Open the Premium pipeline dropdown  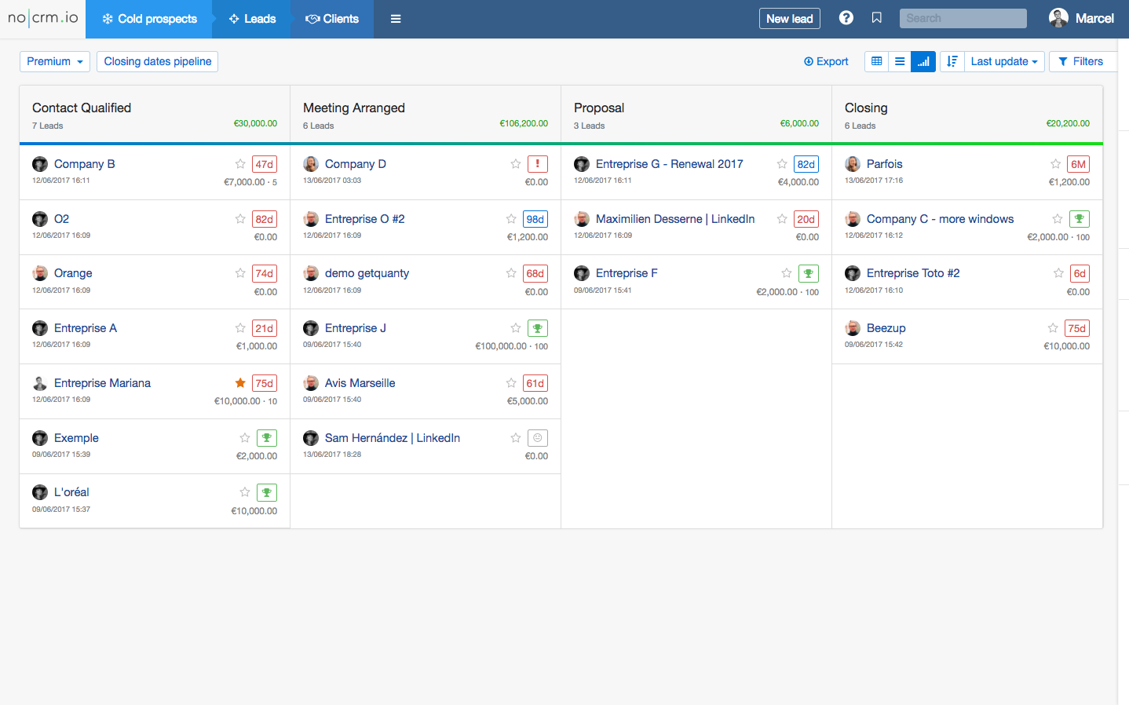(x=55, y=61)
